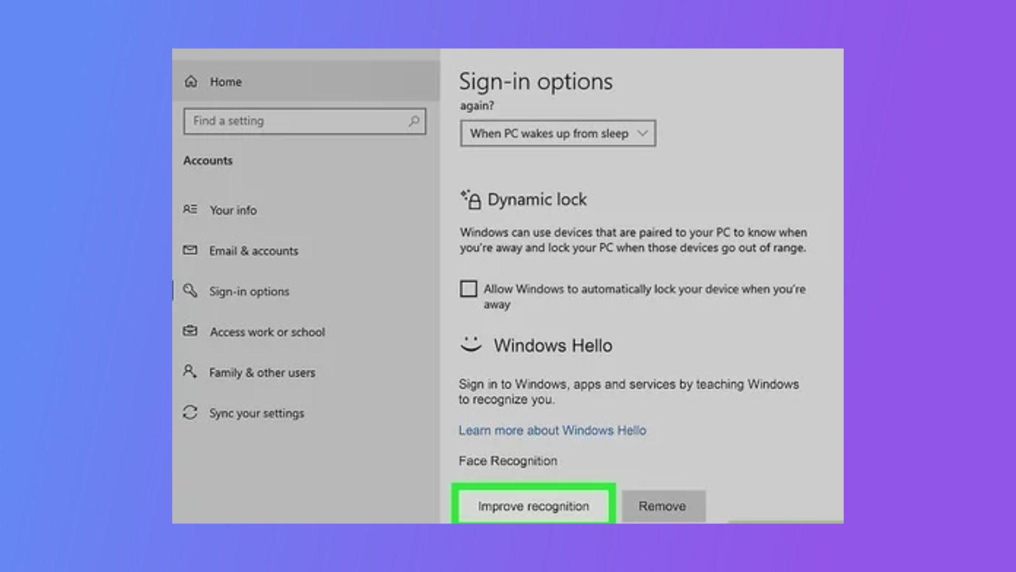Click the Email & accounts envelope icon
1016x572 pixels.
click(x=190, y=250)
